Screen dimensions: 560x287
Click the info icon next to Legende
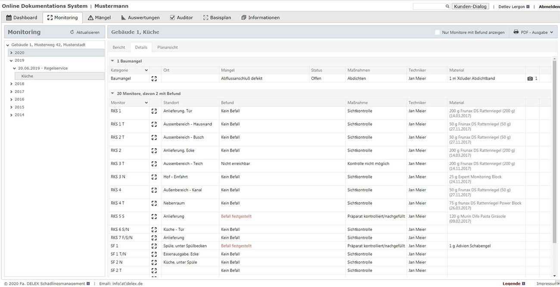tap(524, 284)
